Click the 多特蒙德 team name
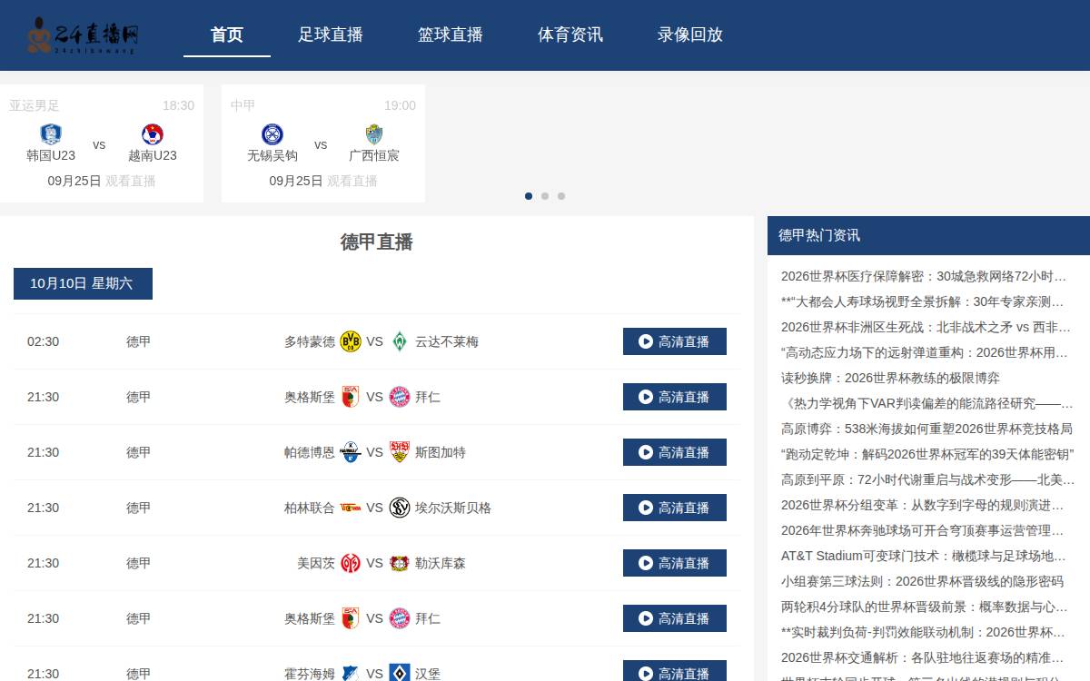 (x=310, y=341)
